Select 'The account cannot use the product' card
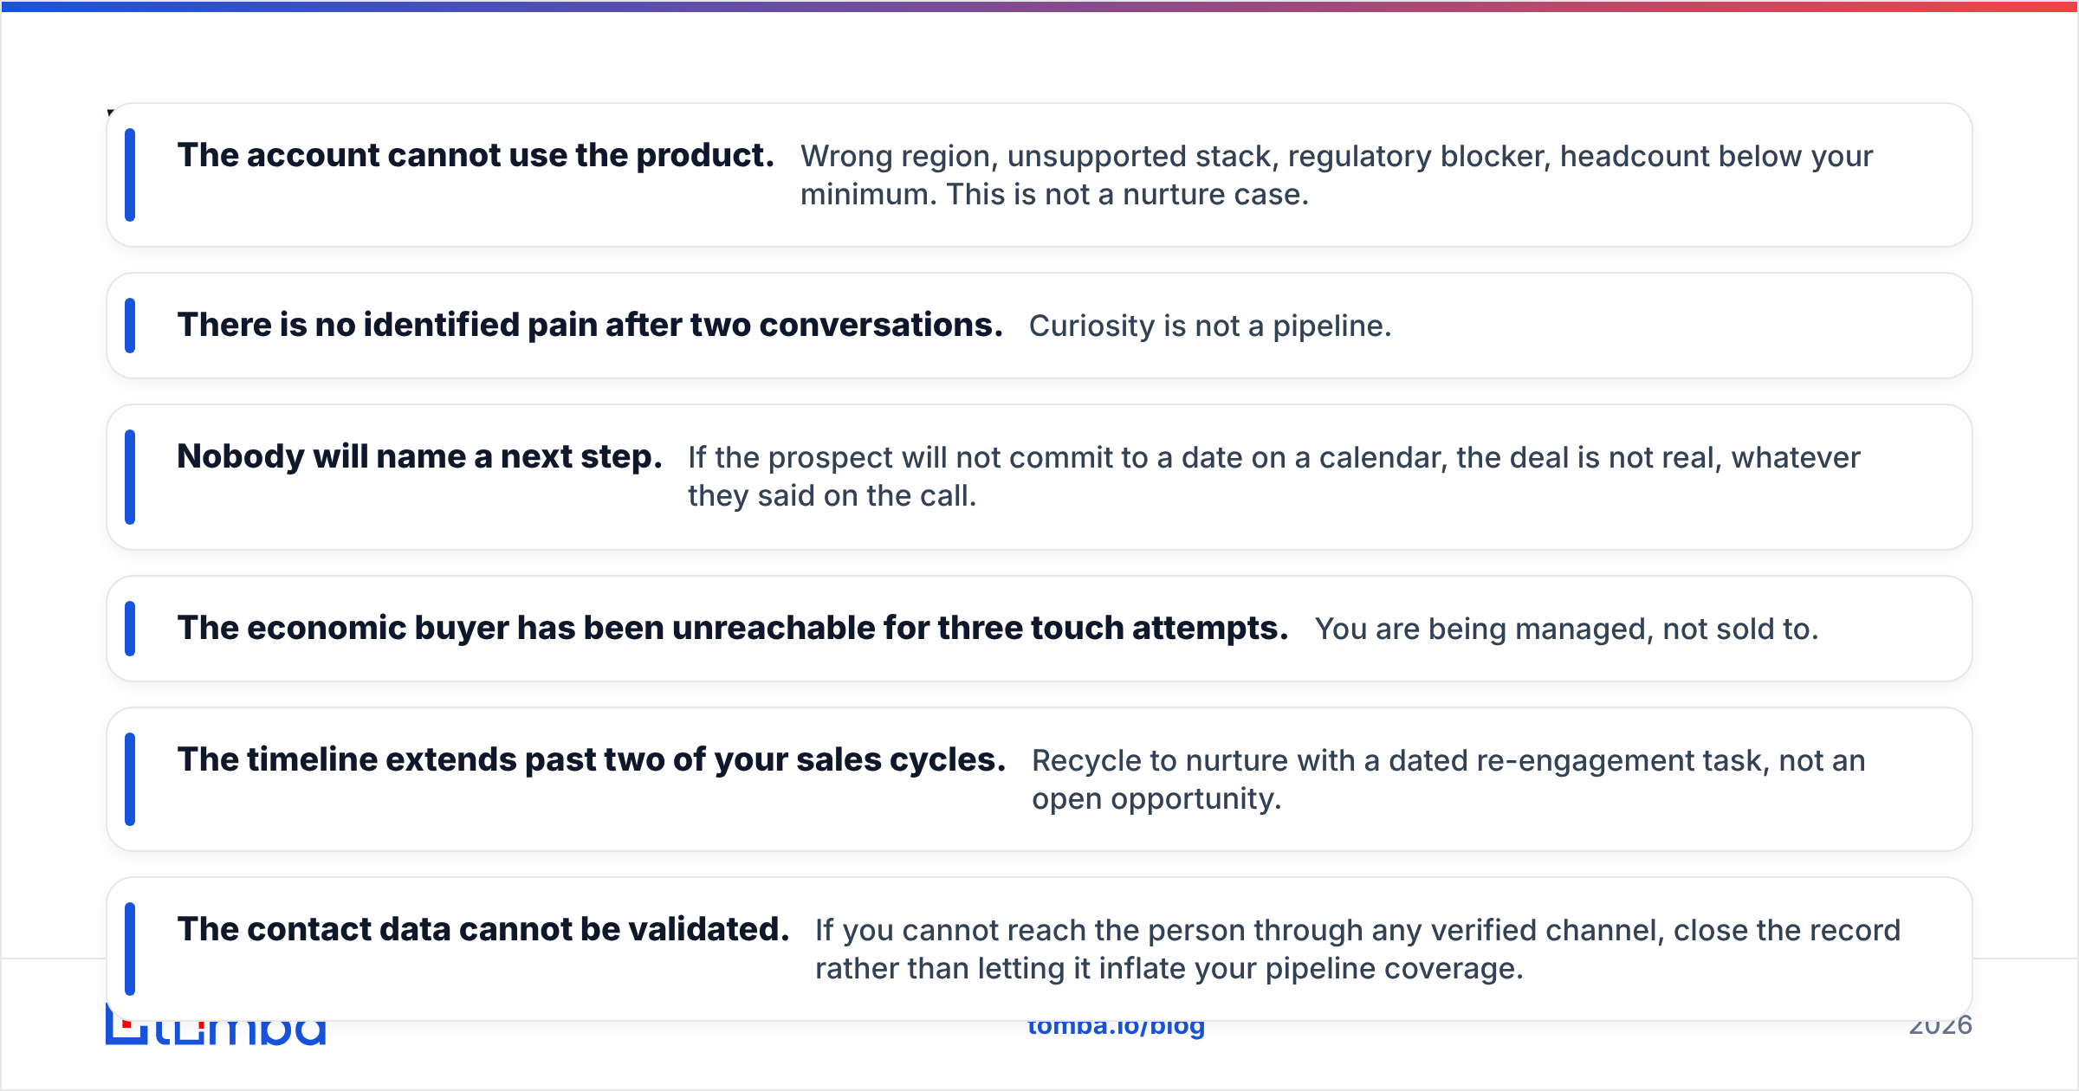The height and width of the screenshot is (1091, 2079). point(1039,175)
